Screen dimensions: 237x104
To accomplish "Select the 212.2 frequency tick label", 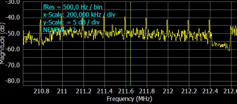I will pyautogui.click(x=189, y=92).
